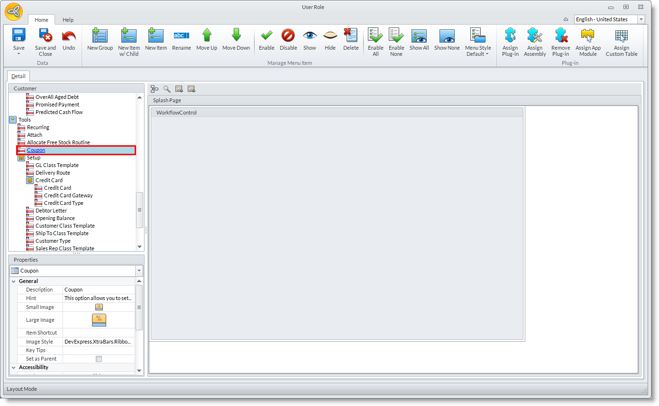Select the Detail tab

pos(18,76)
